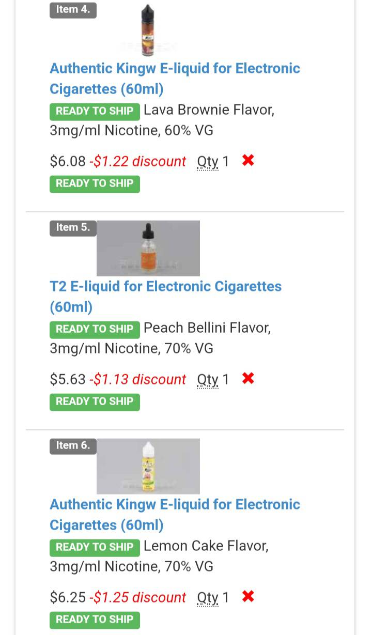Click the Qty label on the $6.08 row

click(208, 162)
